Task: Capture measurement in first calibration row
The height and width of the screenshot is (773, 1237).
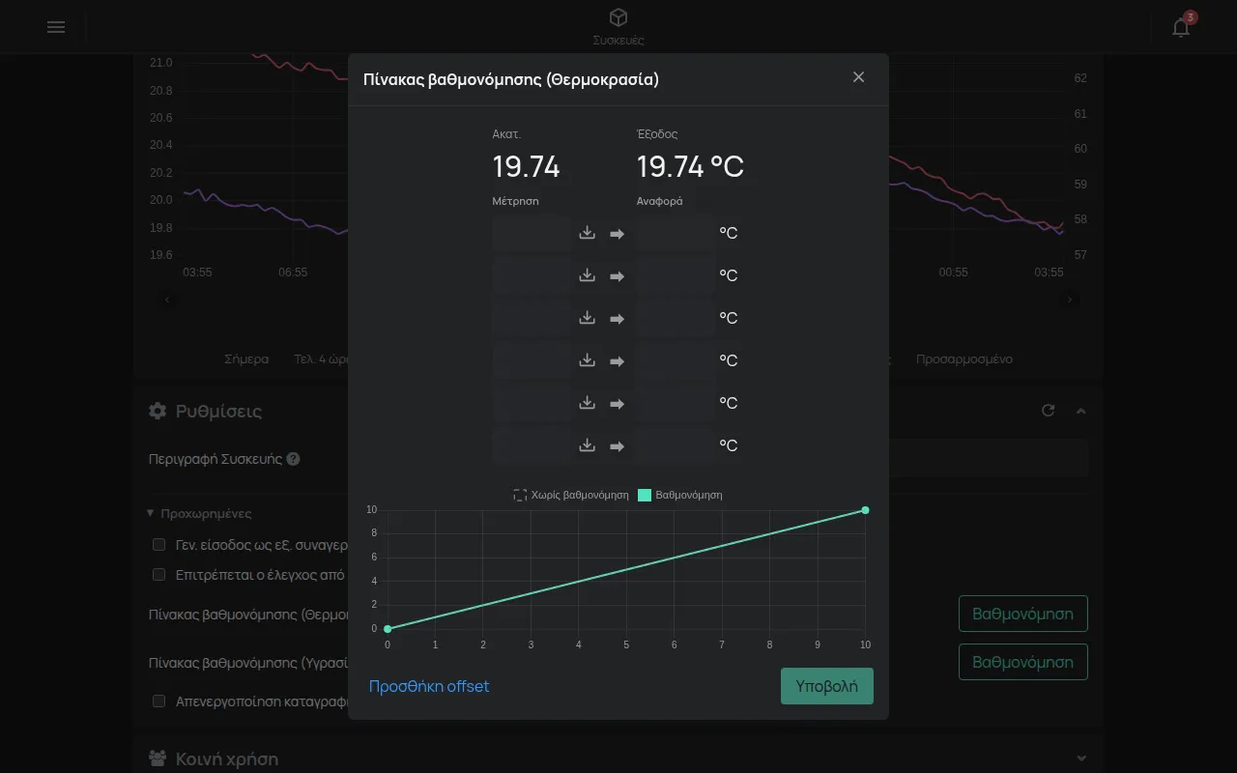Action: (587, 233)
